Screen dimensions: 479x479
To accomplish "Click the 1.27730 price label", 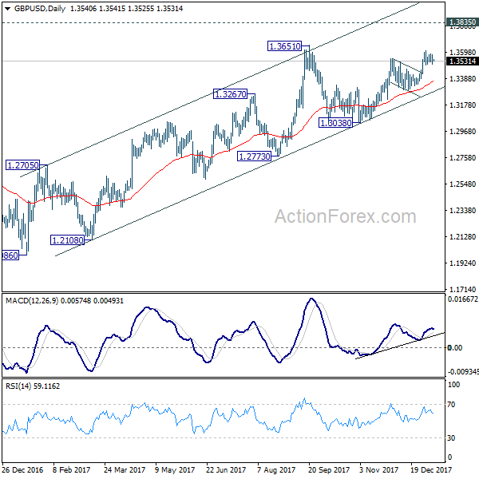I will point(254,156).
